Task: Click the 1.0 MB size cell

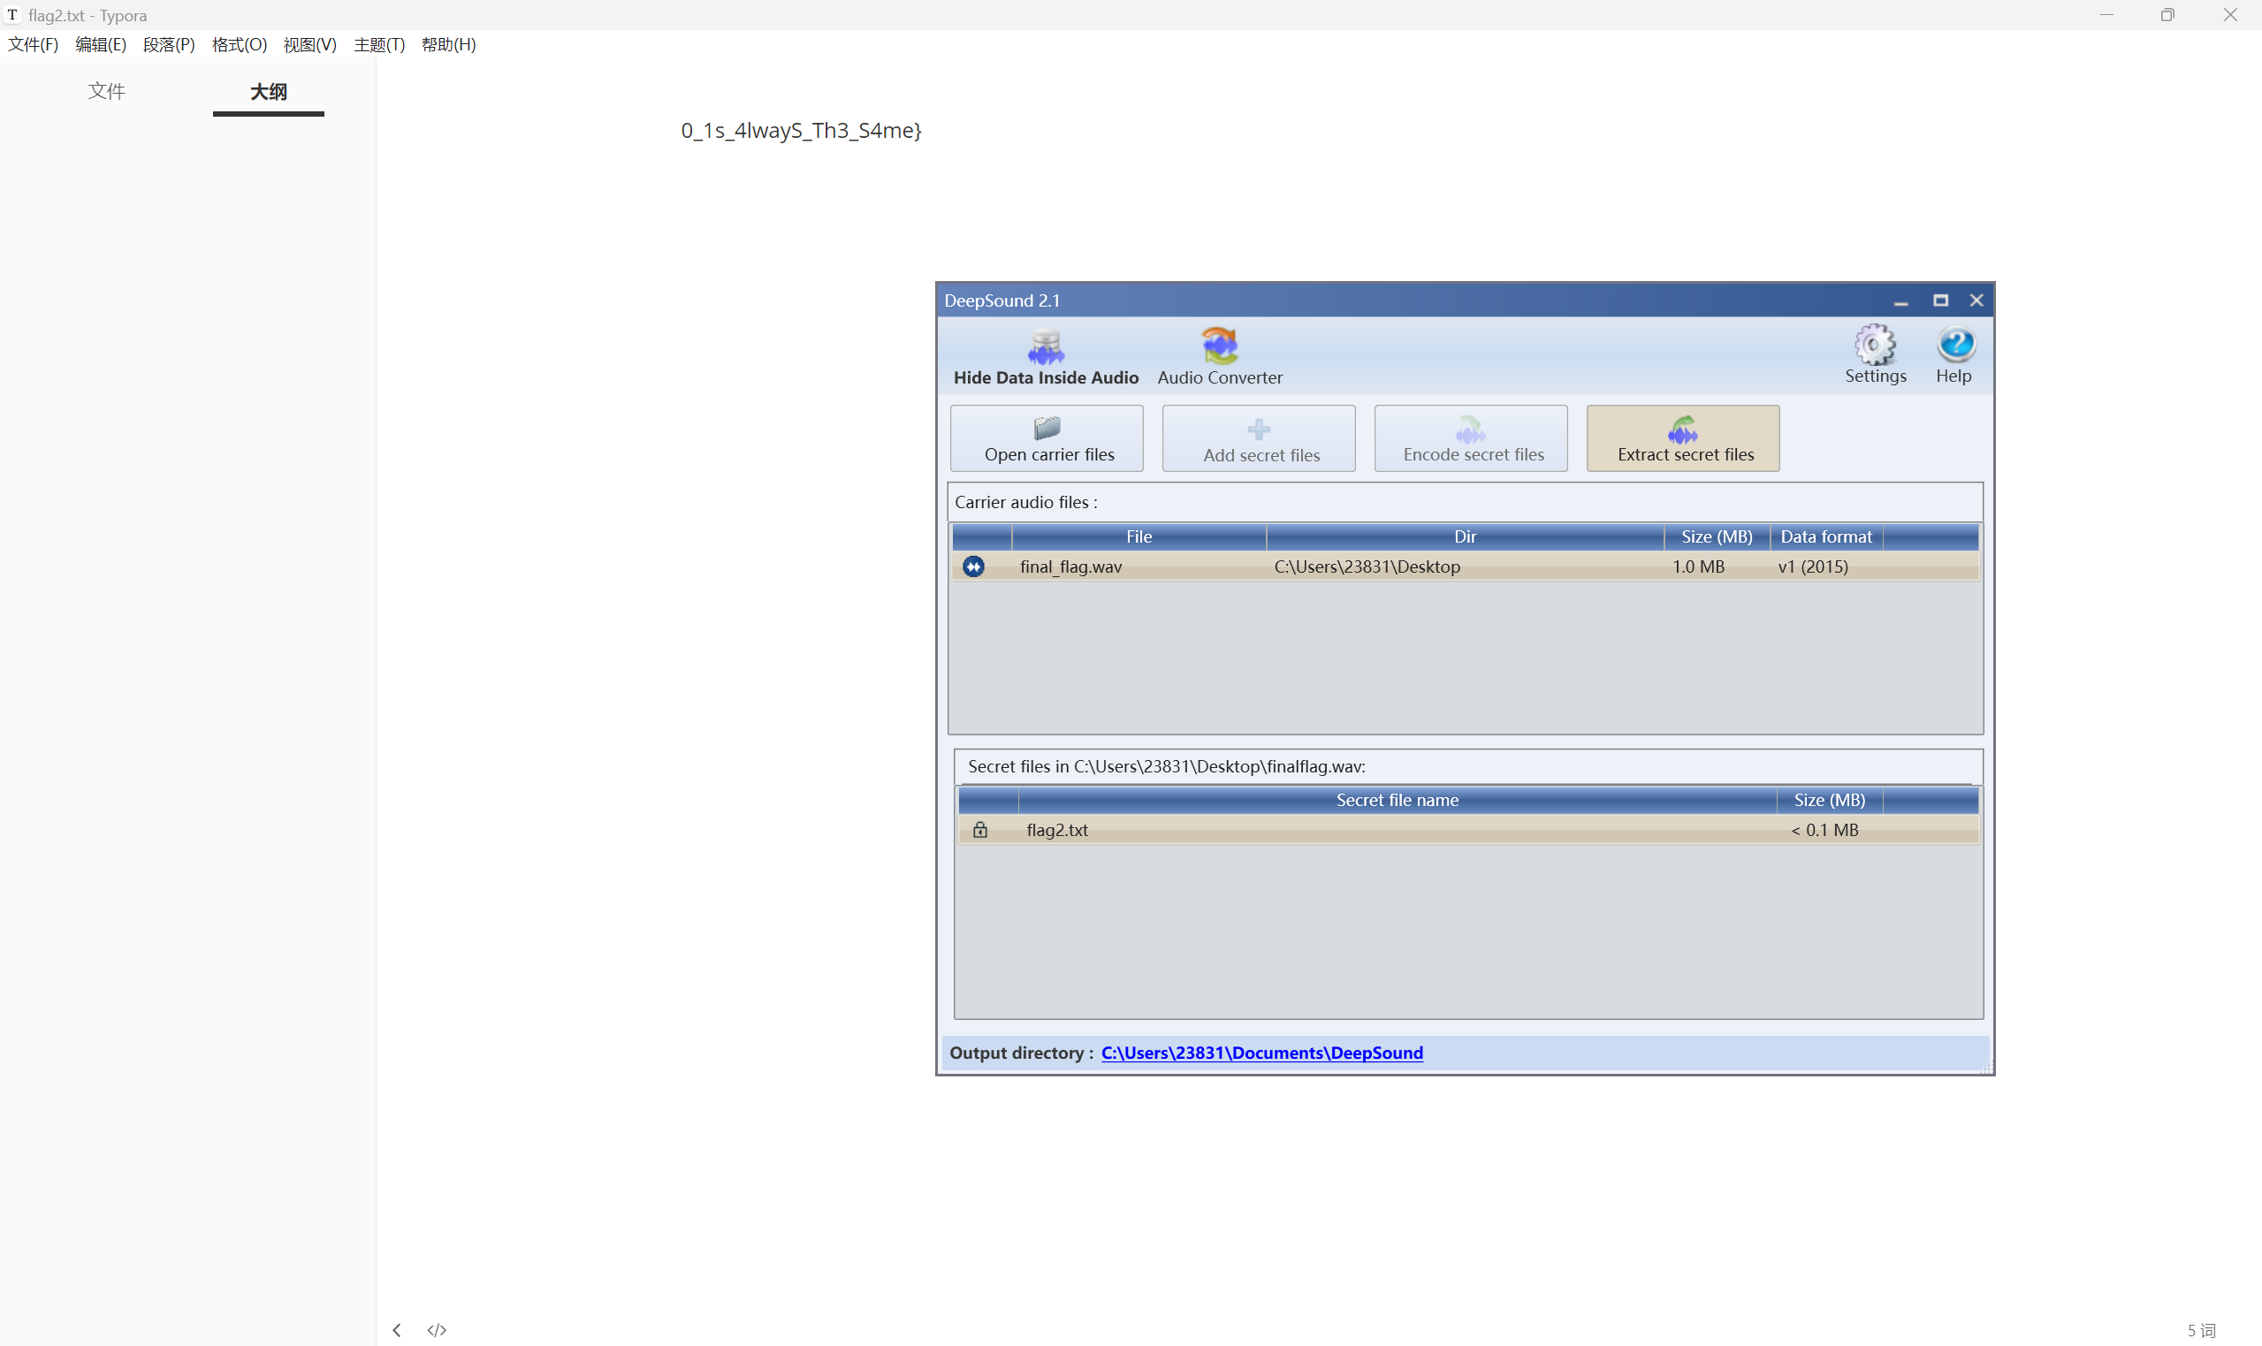Action: 1698,567
